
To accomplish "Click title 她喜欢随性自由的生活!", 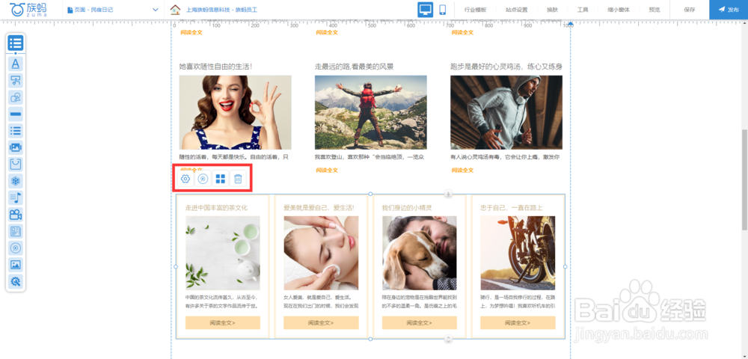I will (x=215, y=67).
